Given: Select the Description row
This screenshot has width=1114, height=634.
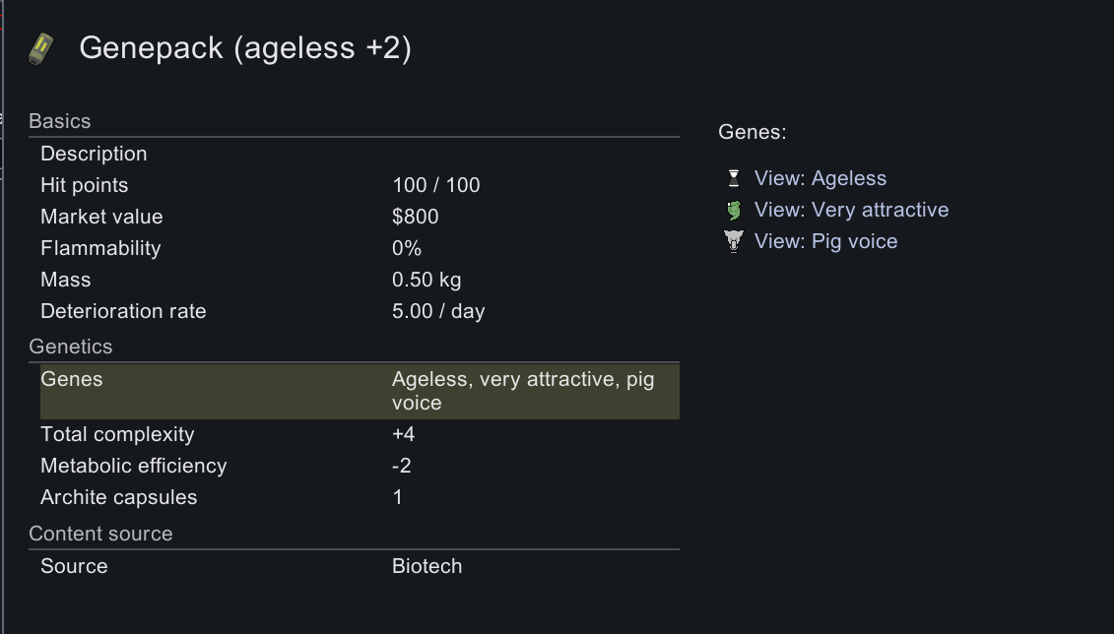Looking at the screenshot, I should [360, 154].
